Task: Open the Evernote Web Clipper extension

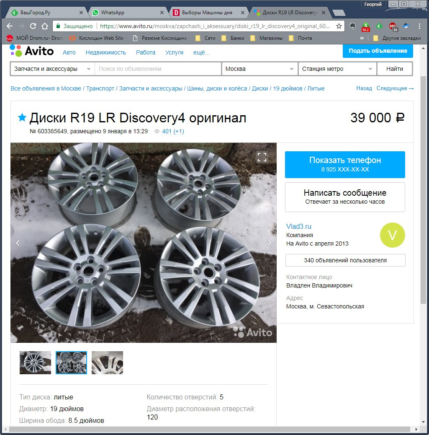Action: point(353,26)
